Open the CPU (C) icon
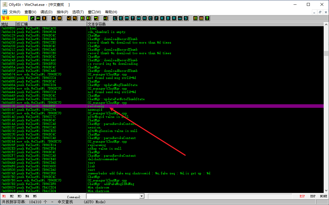 click(x=150, y=18)
